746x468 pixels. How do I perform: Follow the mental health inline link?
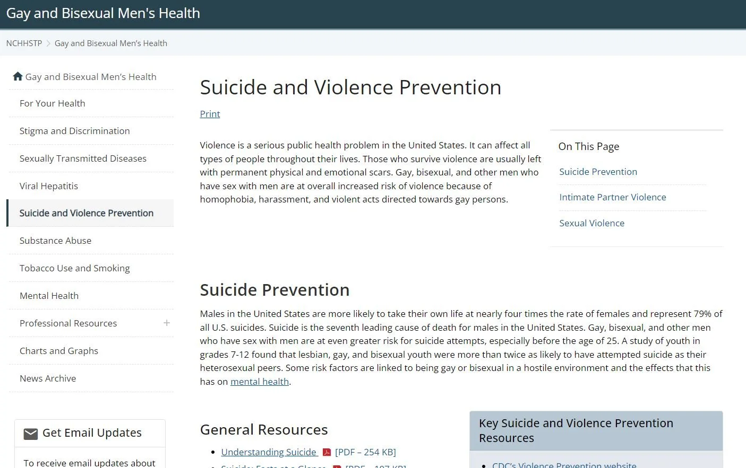[x=260, y=382]
